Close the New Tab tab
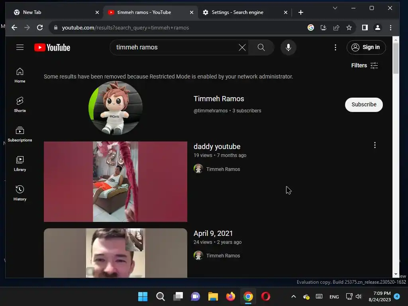The image size is (408, 306). coord(97,12)
